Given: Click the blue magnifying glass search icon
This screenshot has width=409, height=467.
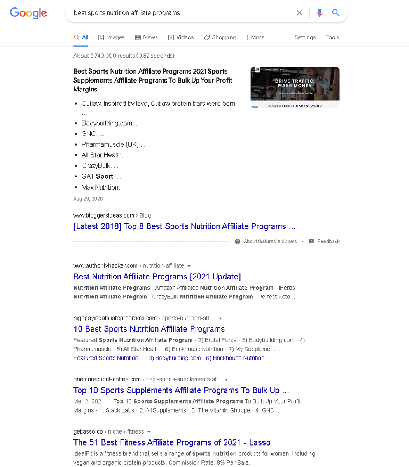Looking at the screenshot, I should pyautogui.click(x=336, y=12).
